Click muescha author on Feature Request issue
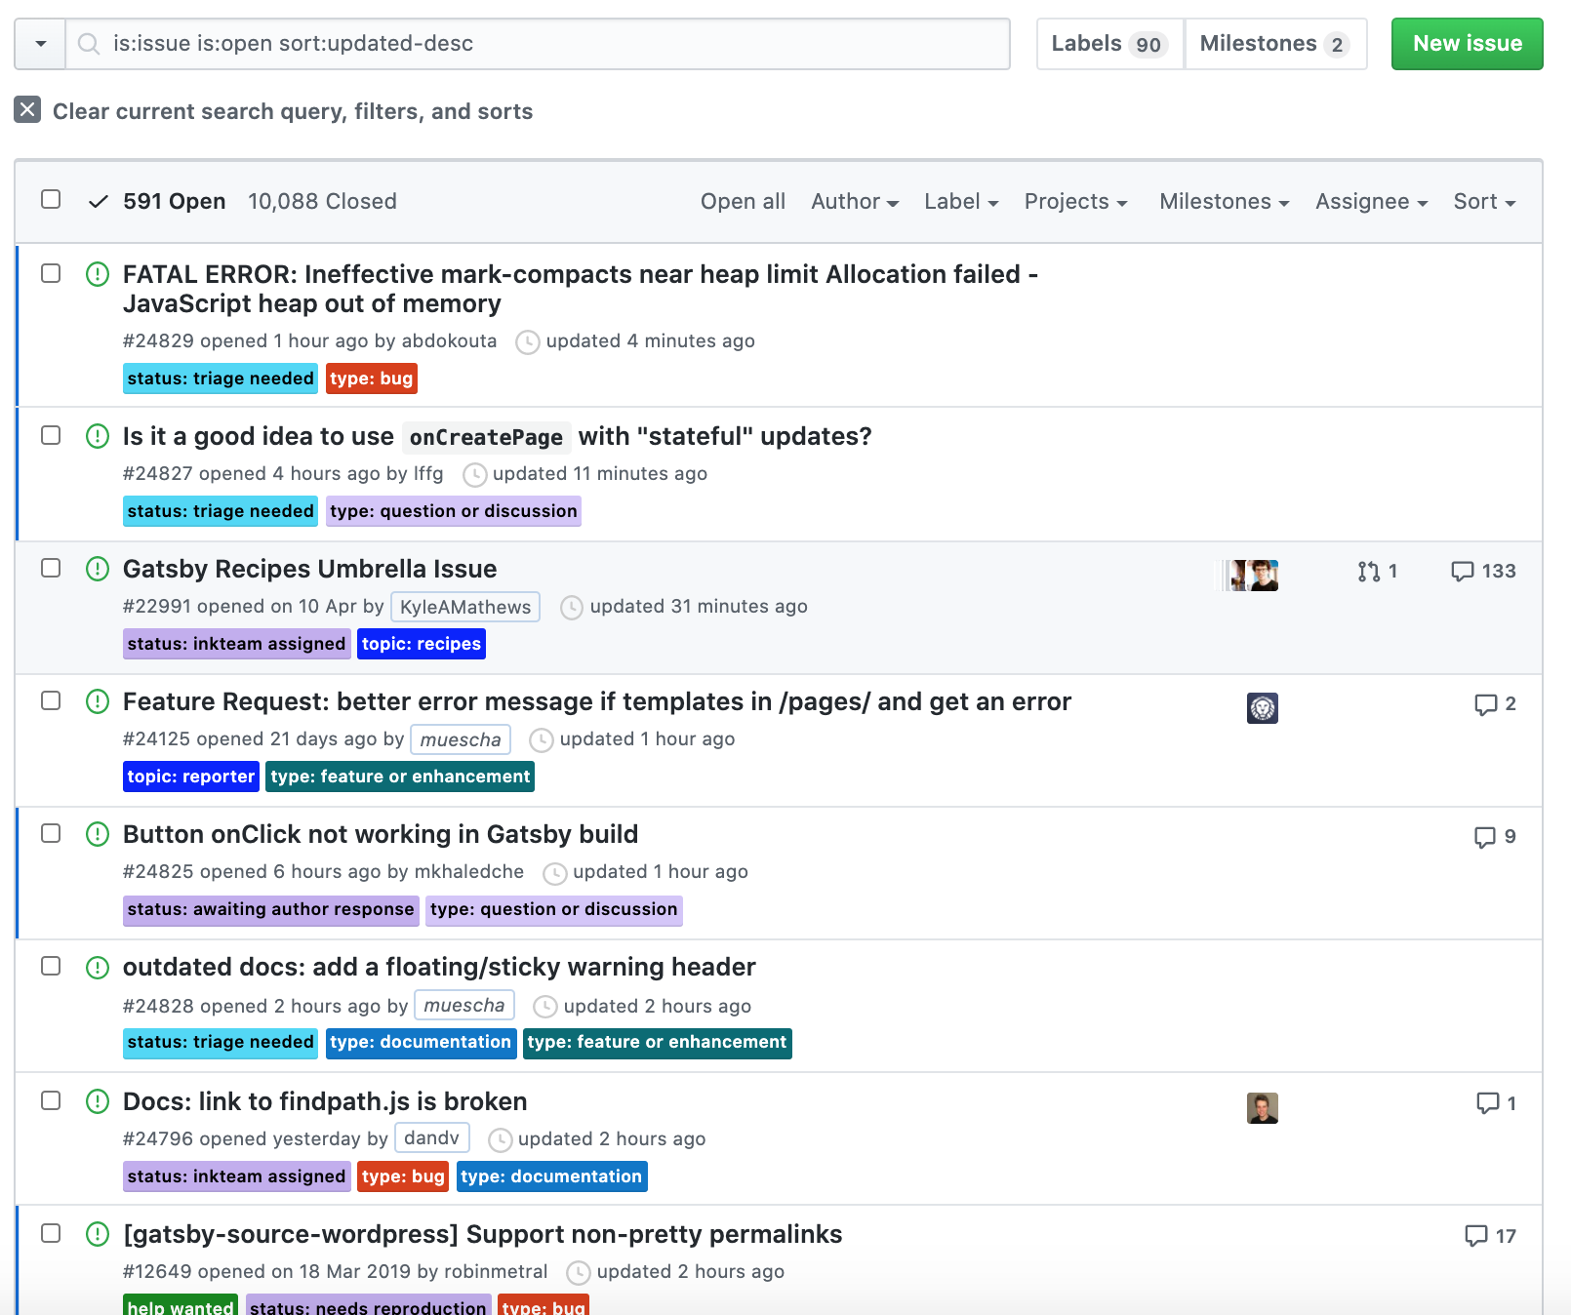 pyautogui.click(x=461, y=739)
